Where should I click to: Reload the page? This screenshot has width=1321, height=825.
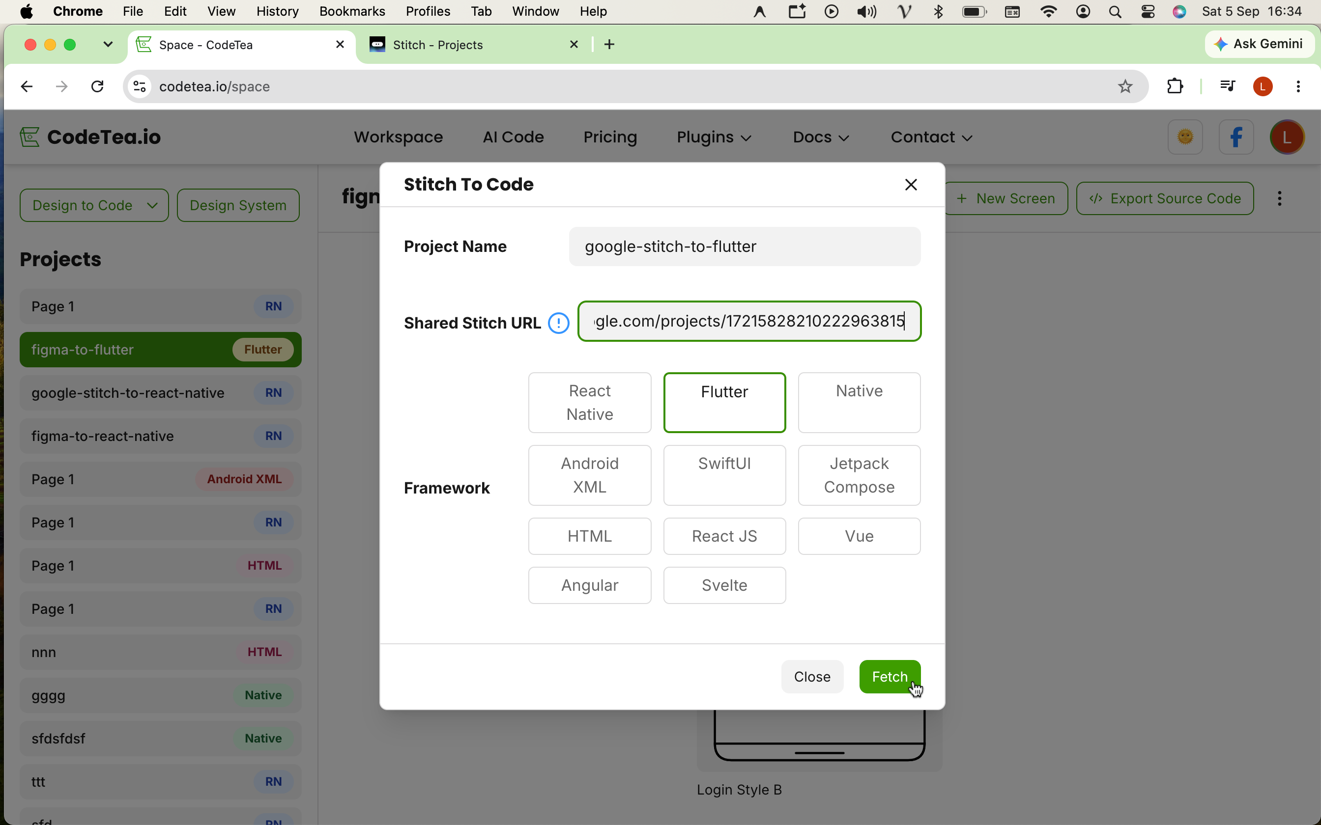tap(97, 86)
